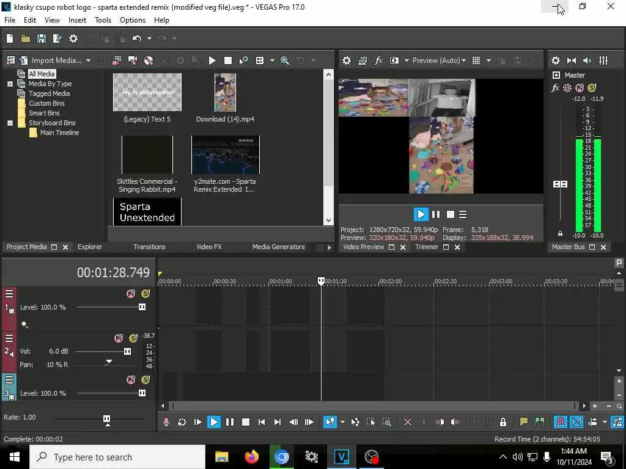This screenshot has width=626, height=469.
Task: Switch to the Explorer tab
Action: [90, 247]
